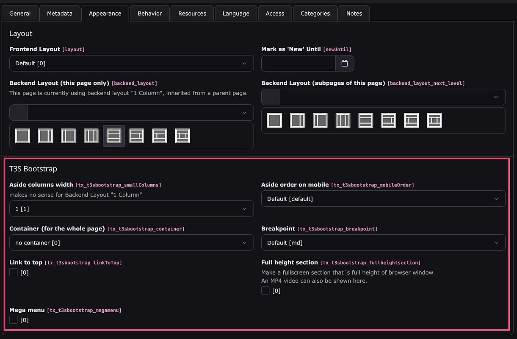Screen dimensions: 517x339
Task: Check the Mega menu checkbox
Action: [14, 320]
